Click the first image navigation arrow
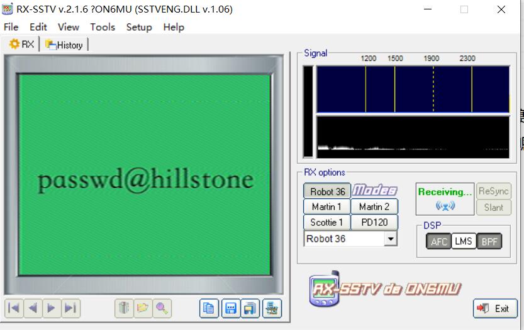The height and width of the screenshot is (330, 524). pyautogui.click(x=14, y=308)
